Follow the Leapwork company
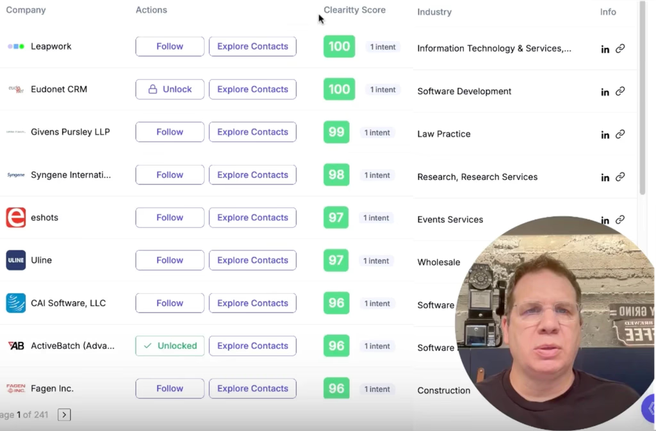The height and width of the screenshot is (431, 656). pos(170,47)
